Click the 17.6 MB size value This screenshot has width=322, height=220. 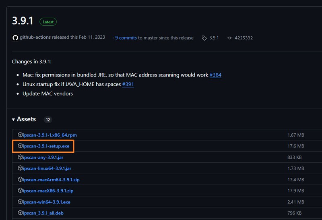(x=296, y=146)
